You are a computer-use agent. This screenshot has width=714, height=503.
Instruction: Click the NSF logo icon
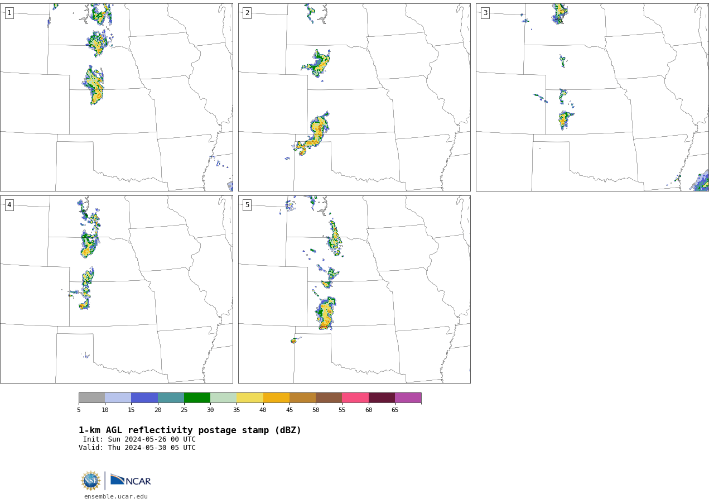(91, 481)
